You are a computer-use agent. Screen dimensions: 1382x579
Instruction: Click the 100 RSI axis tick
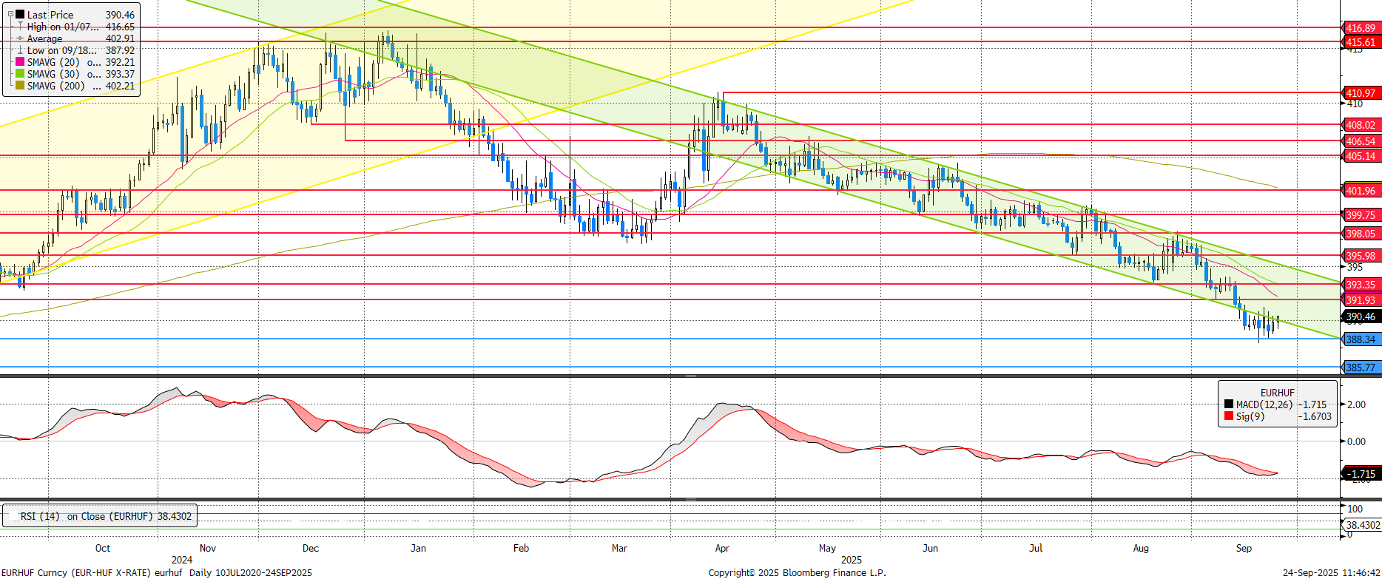coord(1355,509)
